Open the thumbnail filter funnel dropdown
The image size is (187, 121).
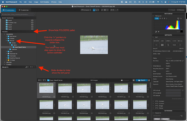pyautogui.click(x=44, y=80)
